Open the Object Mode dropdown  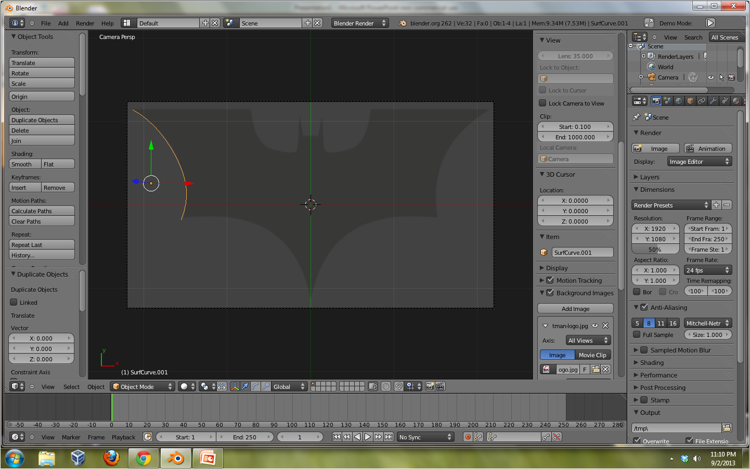pos(143,386)
